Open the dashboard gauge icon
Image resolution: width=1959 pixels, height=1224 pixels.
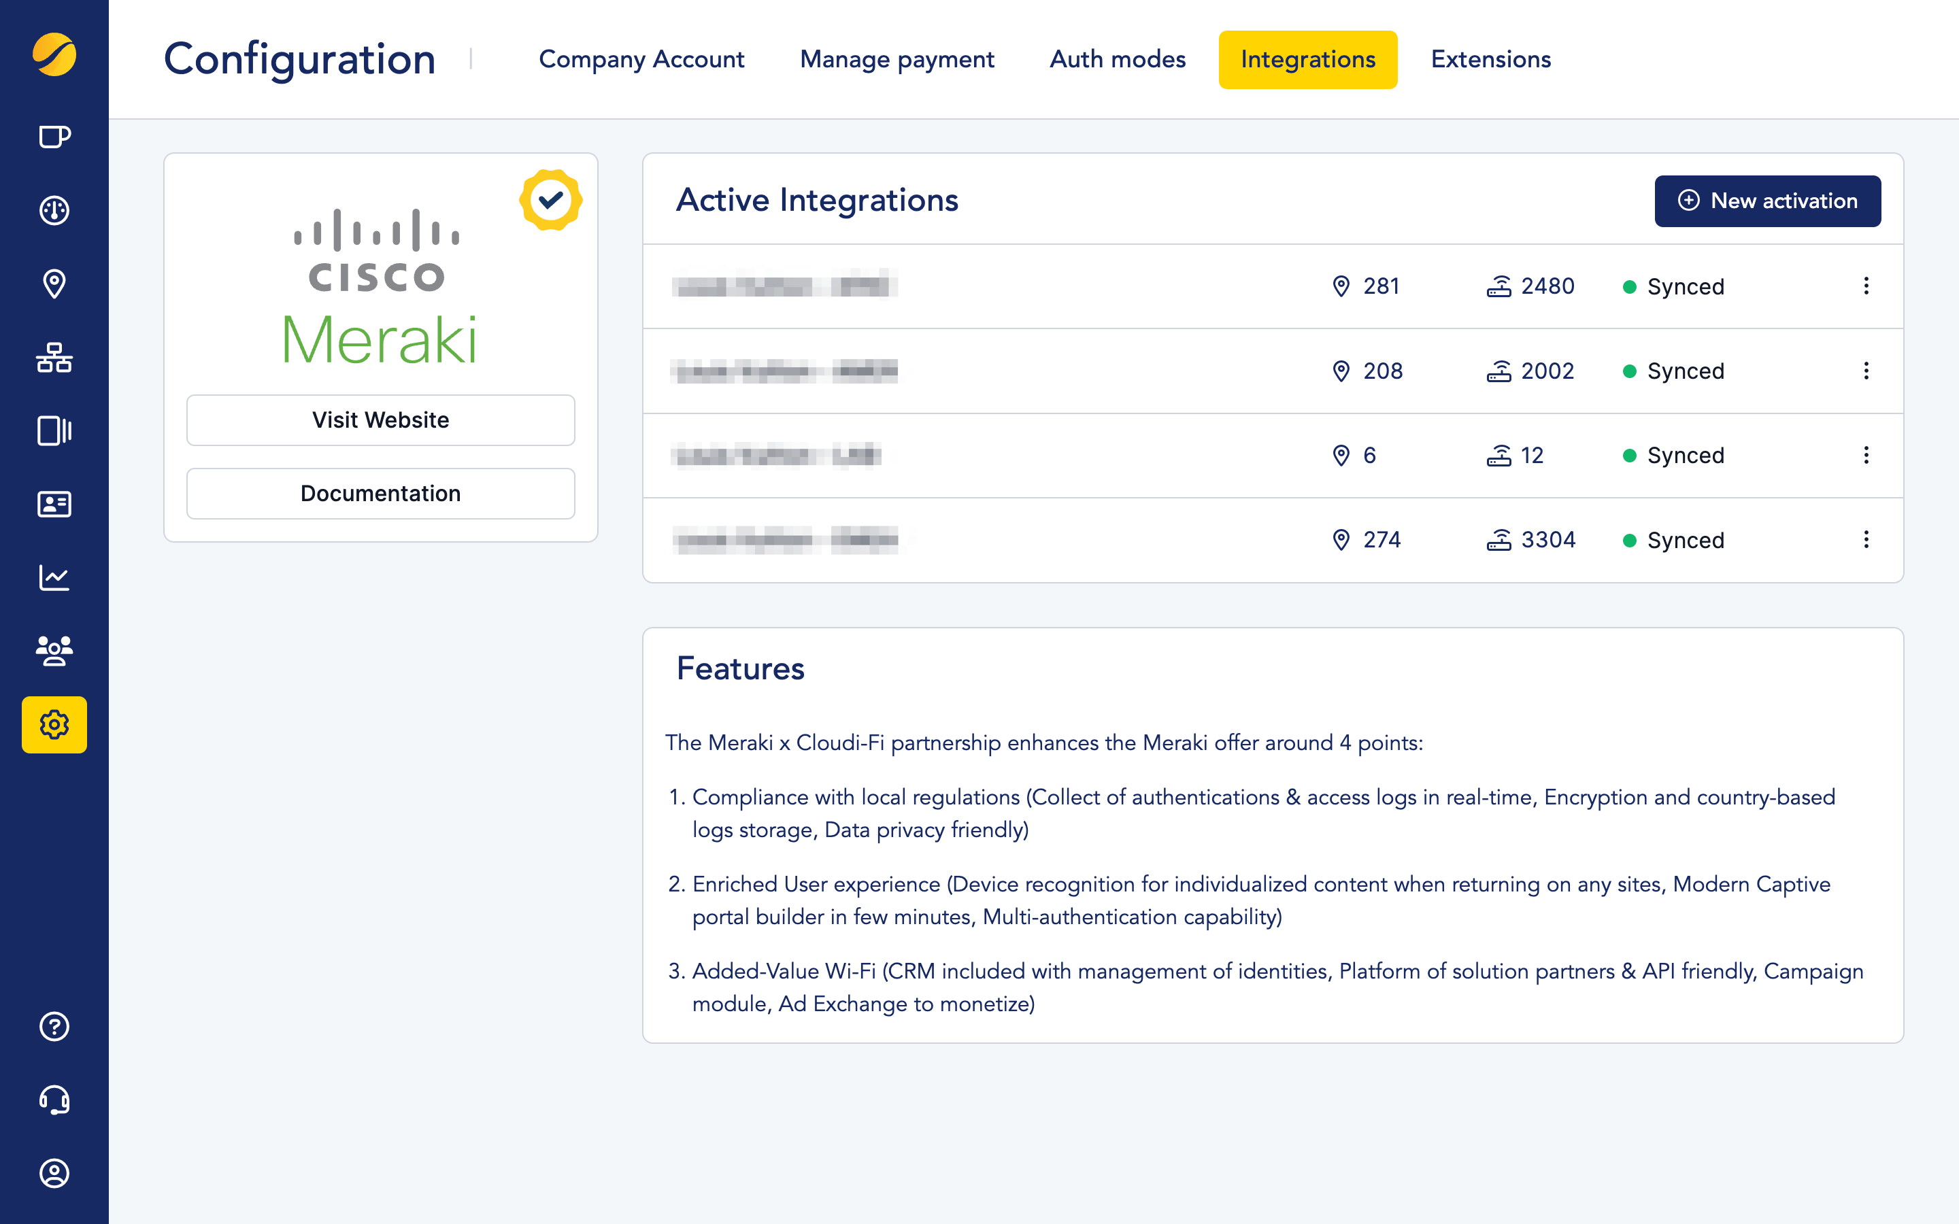54,209
